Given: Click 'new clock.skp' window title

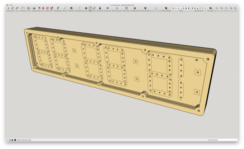Looking at the screenshot, I should (x=115, y=5).
